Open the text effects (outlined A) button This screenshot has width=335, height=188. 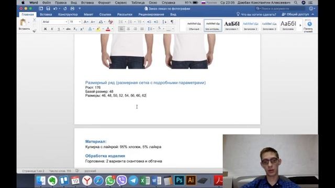click(x=90, y=29)
